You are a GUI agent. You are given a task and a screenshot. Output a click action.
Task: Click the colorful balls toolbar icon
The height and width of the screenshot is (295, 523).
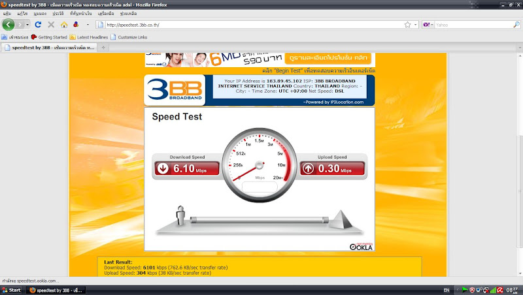(x=76, y=24)
